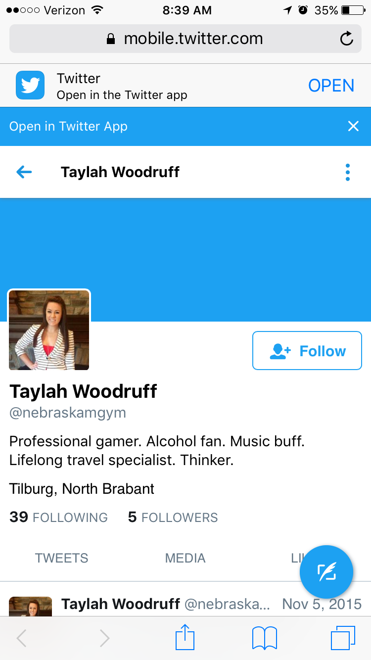
Task: Show Safari open tabs
Action: 343,638
